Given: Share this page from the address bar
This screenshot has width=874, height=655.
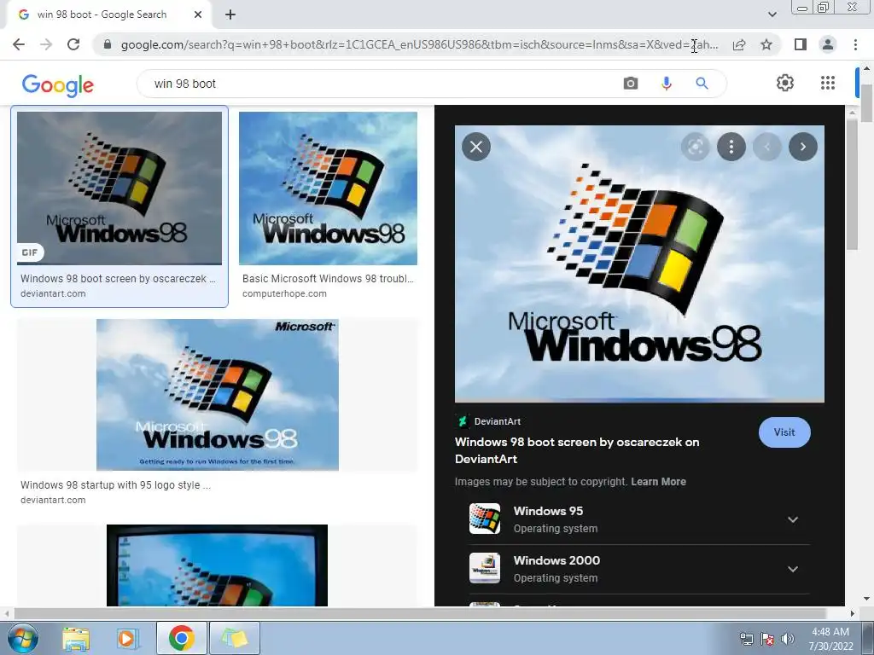Looking at the screenshot, I should [x=739, y=44].
